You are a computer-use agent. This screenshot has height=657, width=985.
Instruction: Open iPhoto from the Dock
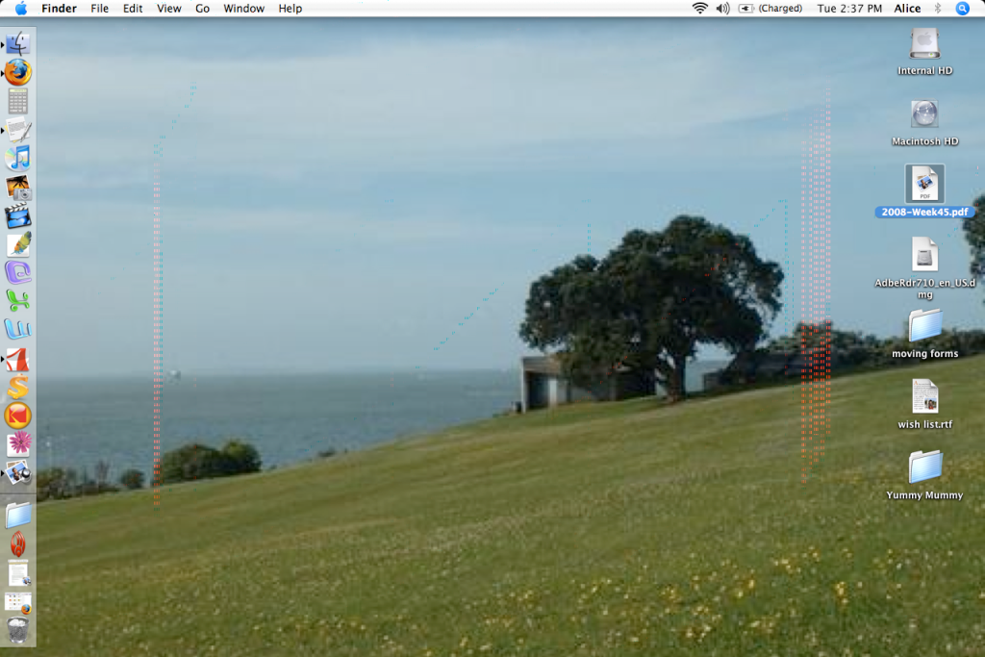(x=18, y=188)
